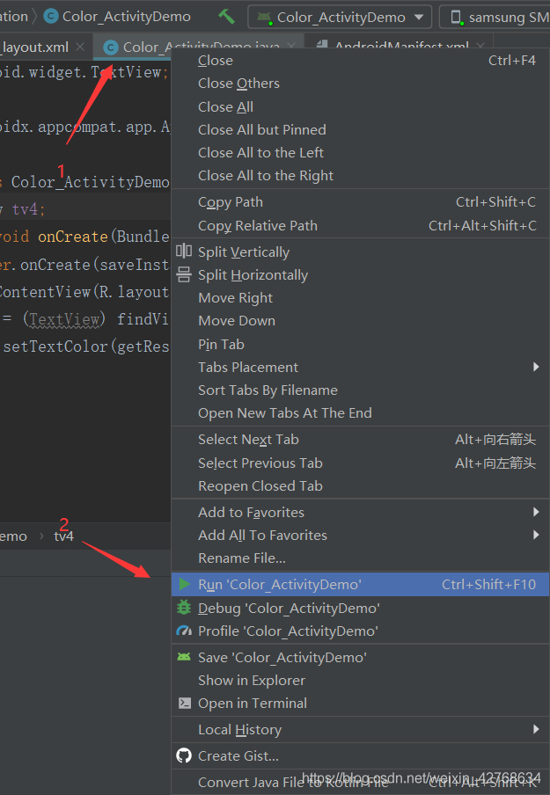Click tv4 in the bottom breadcrumb

point(63,536)
